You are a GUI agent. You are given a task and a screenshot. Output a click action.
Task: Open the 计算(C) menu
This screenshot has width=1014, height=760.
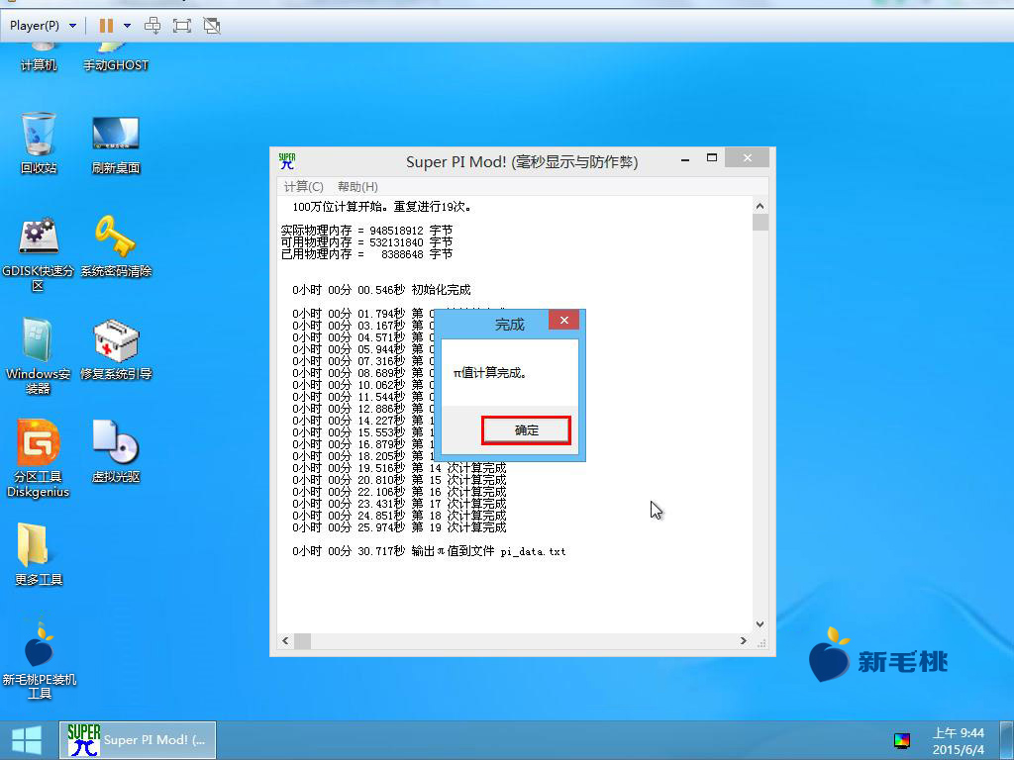[x=303, y=187]
